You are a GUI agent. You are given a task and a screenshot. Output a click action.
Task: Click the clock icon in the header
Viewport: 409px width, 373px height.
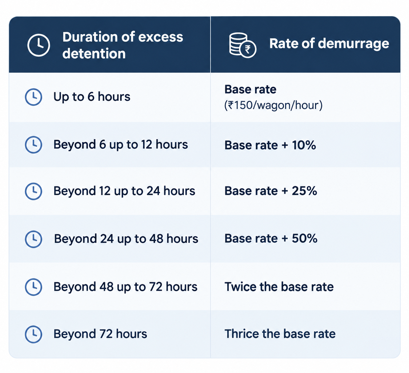tap(39, 45)
